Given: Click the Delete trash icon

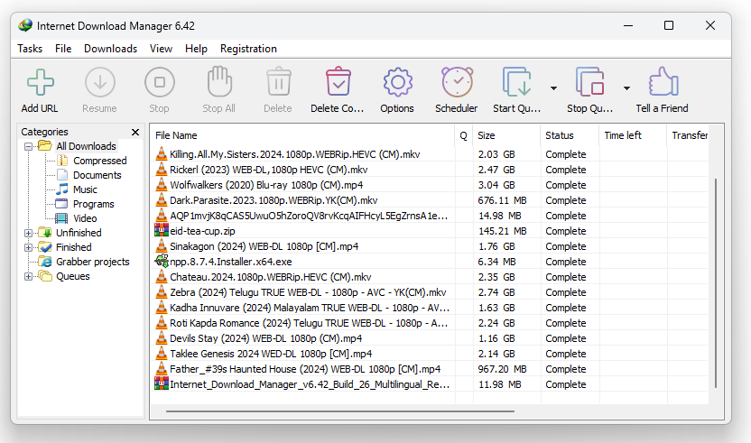Looking at the screenshot, I should tap(278, 82).
